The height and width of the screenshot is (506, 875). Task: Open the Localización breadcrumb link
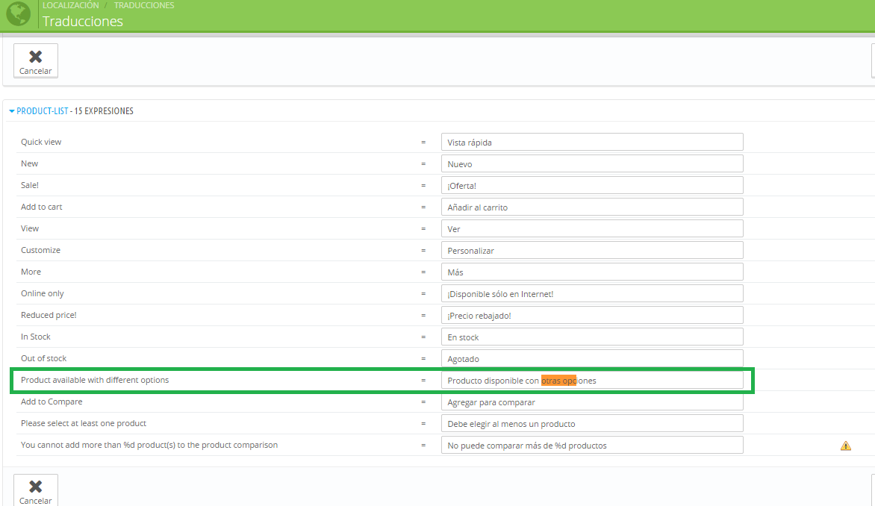pyautogui.click(x=70, y=5)
